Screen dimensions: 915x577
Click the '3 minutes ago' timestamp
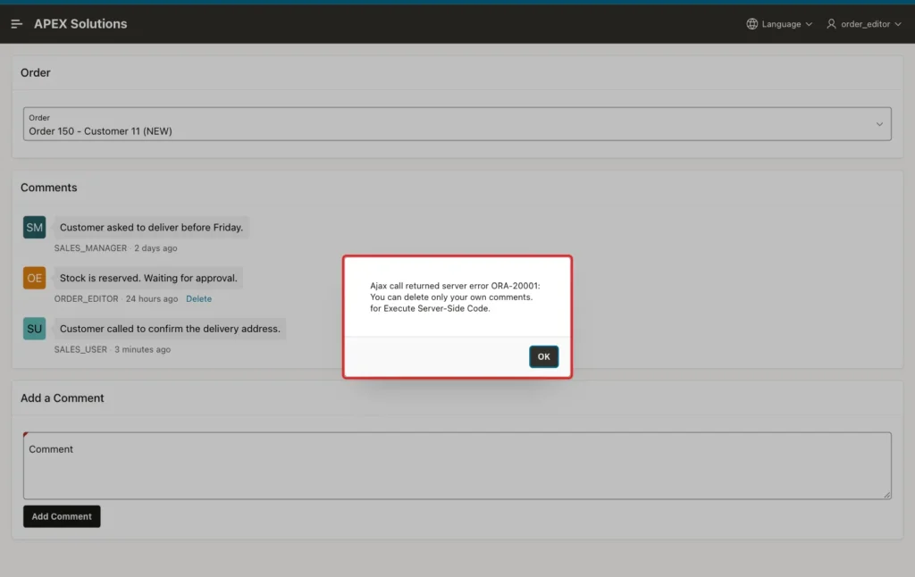tap(142, 349)
